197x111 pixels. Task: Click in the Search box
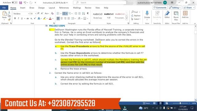click(x=100, y=2)
